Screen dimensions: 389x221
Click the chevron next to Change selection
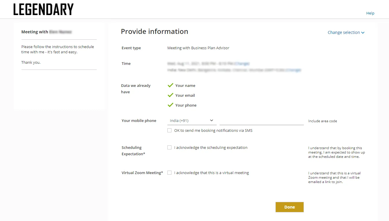tap(363, 33)
